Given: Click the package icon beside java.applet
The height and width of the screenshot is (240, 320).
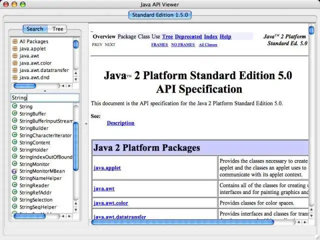Looking at the screenshot, I should click(15, 48).
